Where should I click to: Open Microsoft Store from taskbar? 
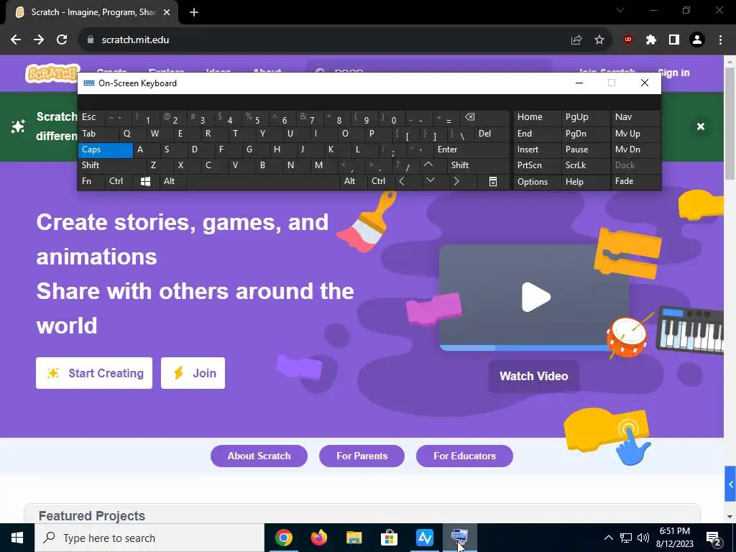pos(389,538)
